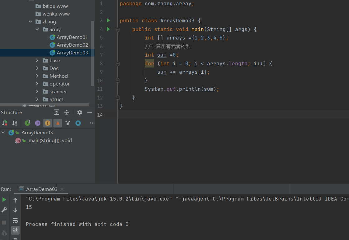Image resolution: width=349 pixels, height=240 pixels.
Task: Stop the running process
Action: tap(4, 223)
